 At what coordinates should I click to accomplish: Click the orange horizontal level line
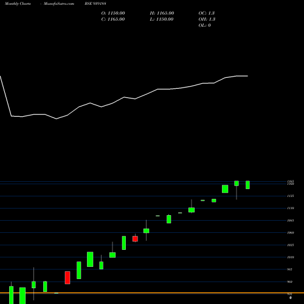pyautogui.click(x=152, y=293)
